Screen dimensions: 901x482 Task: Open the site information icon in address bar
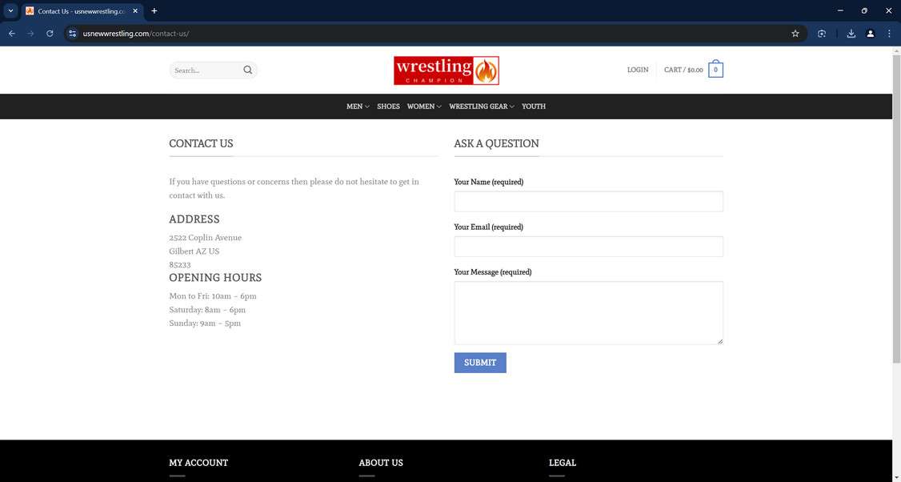pyautogui.click(x=72, y=34)
